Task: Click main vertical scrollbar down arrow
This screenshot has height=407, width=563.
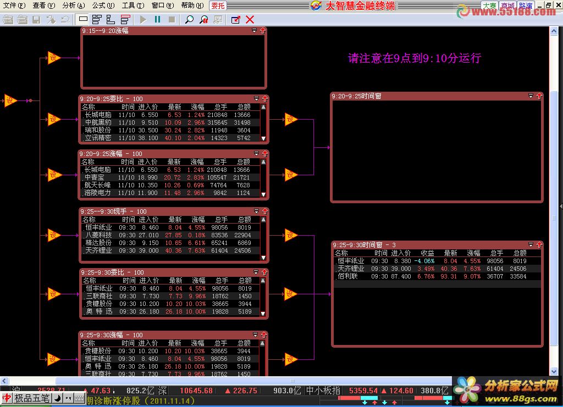Action: coord(554,371)
